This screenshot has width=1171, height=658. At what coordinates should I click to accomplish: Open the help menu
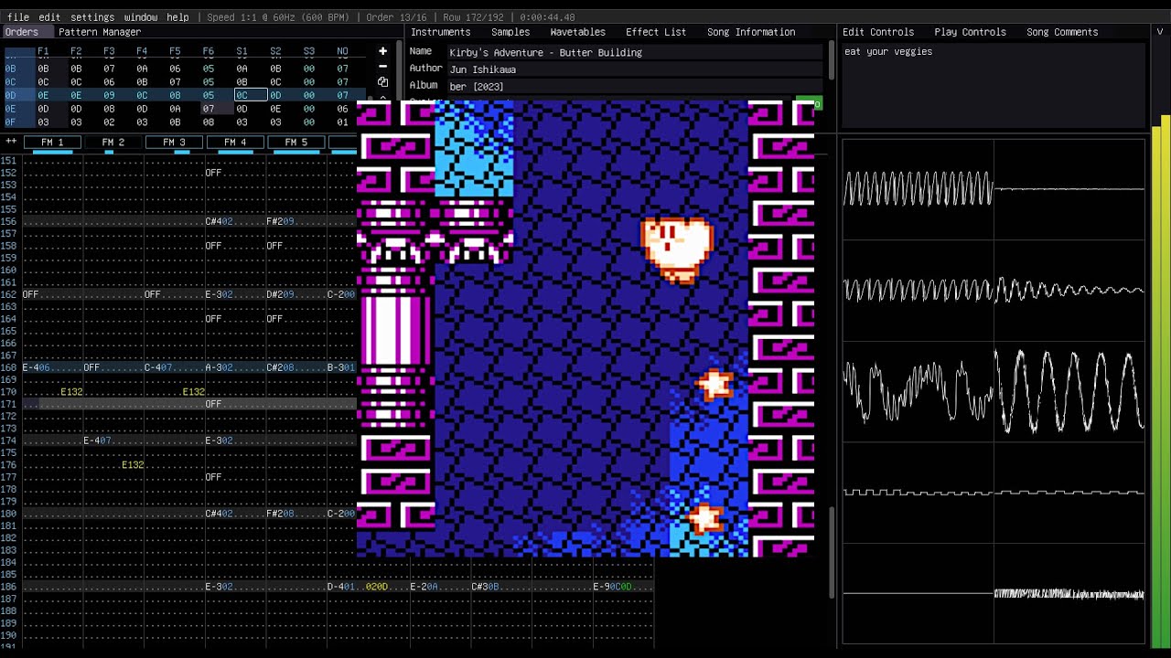177,17
